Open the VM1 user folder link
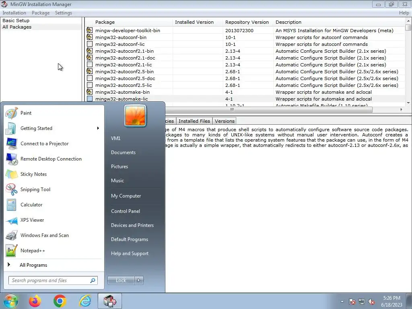This screenshot has width=412, height=309. click(x=115, y=138)
